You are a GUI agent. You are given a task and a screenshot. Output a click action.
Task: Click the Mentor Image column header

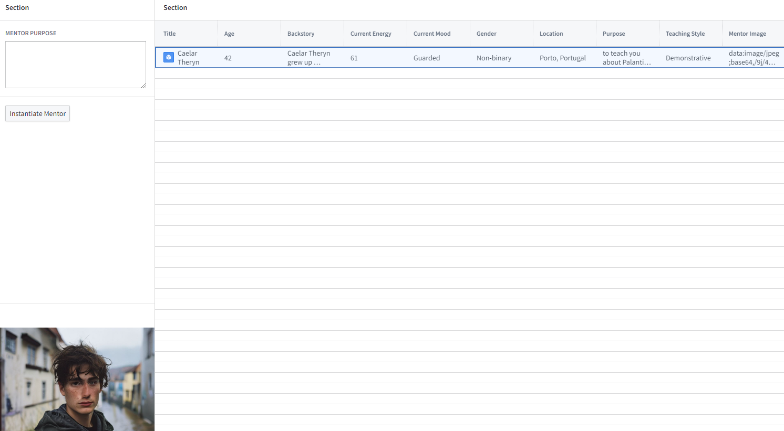pos(747,34)
